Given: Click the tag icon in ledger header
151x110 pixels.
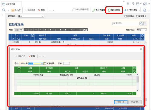Looking at the screenshot, I should (143, 39).
